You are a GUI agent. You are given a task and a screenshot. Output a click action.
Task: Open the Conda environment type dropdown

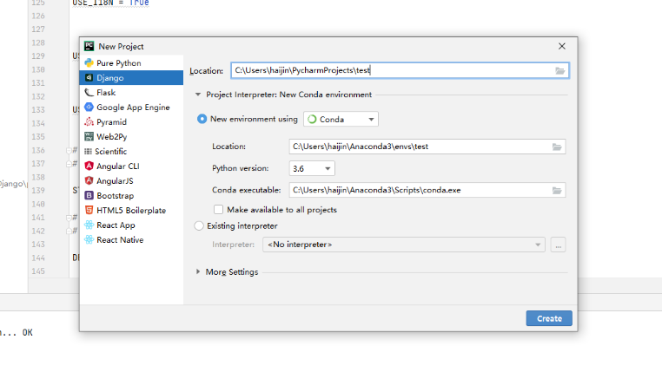(341, 119)
